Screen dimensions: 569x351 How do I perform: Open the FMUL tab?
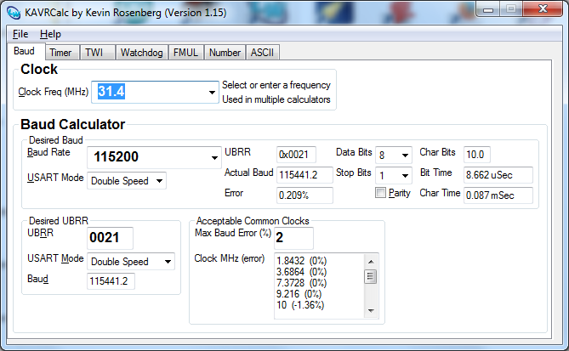point(185,53)
